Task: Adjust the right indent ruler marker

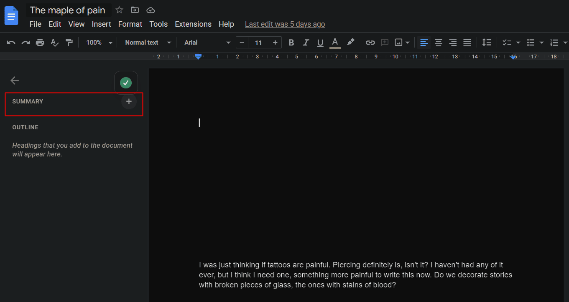Action: [513, 58]
